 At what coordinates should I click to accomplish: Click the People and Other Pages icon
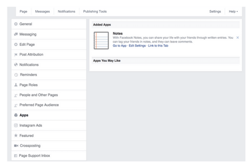(x=16, y=95)
